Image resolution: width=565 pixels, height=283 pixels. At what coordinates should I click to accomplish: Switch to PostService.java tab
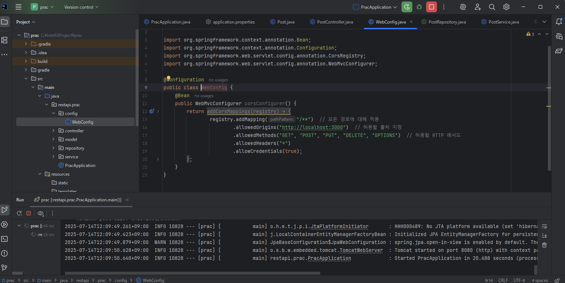tap(501, 22)
